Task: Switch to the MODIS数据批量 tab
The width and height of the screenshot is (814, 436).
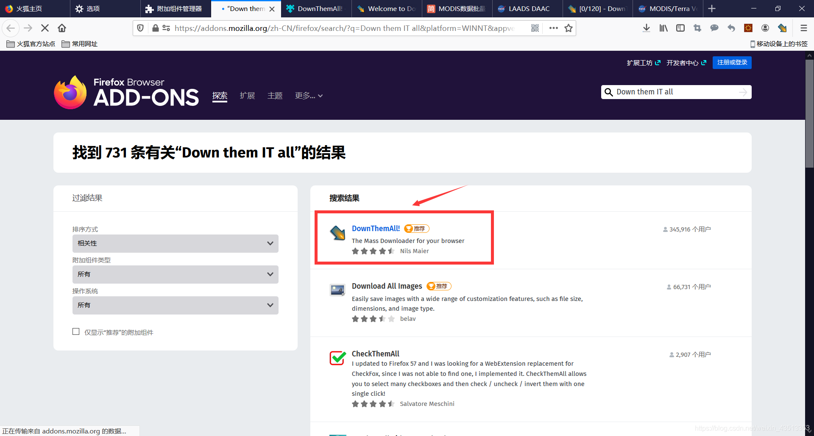Action: 457,8
